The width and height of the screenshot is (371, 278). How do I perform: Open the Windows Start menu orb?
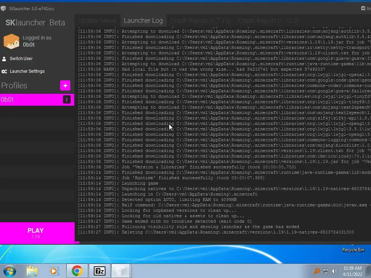coord(10,271)
